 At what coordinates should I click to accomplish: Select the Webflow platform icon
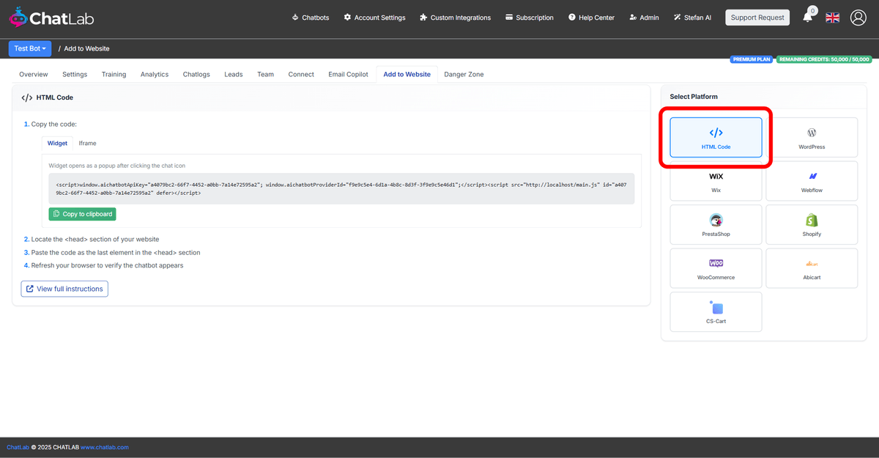[x=812, y=180]
